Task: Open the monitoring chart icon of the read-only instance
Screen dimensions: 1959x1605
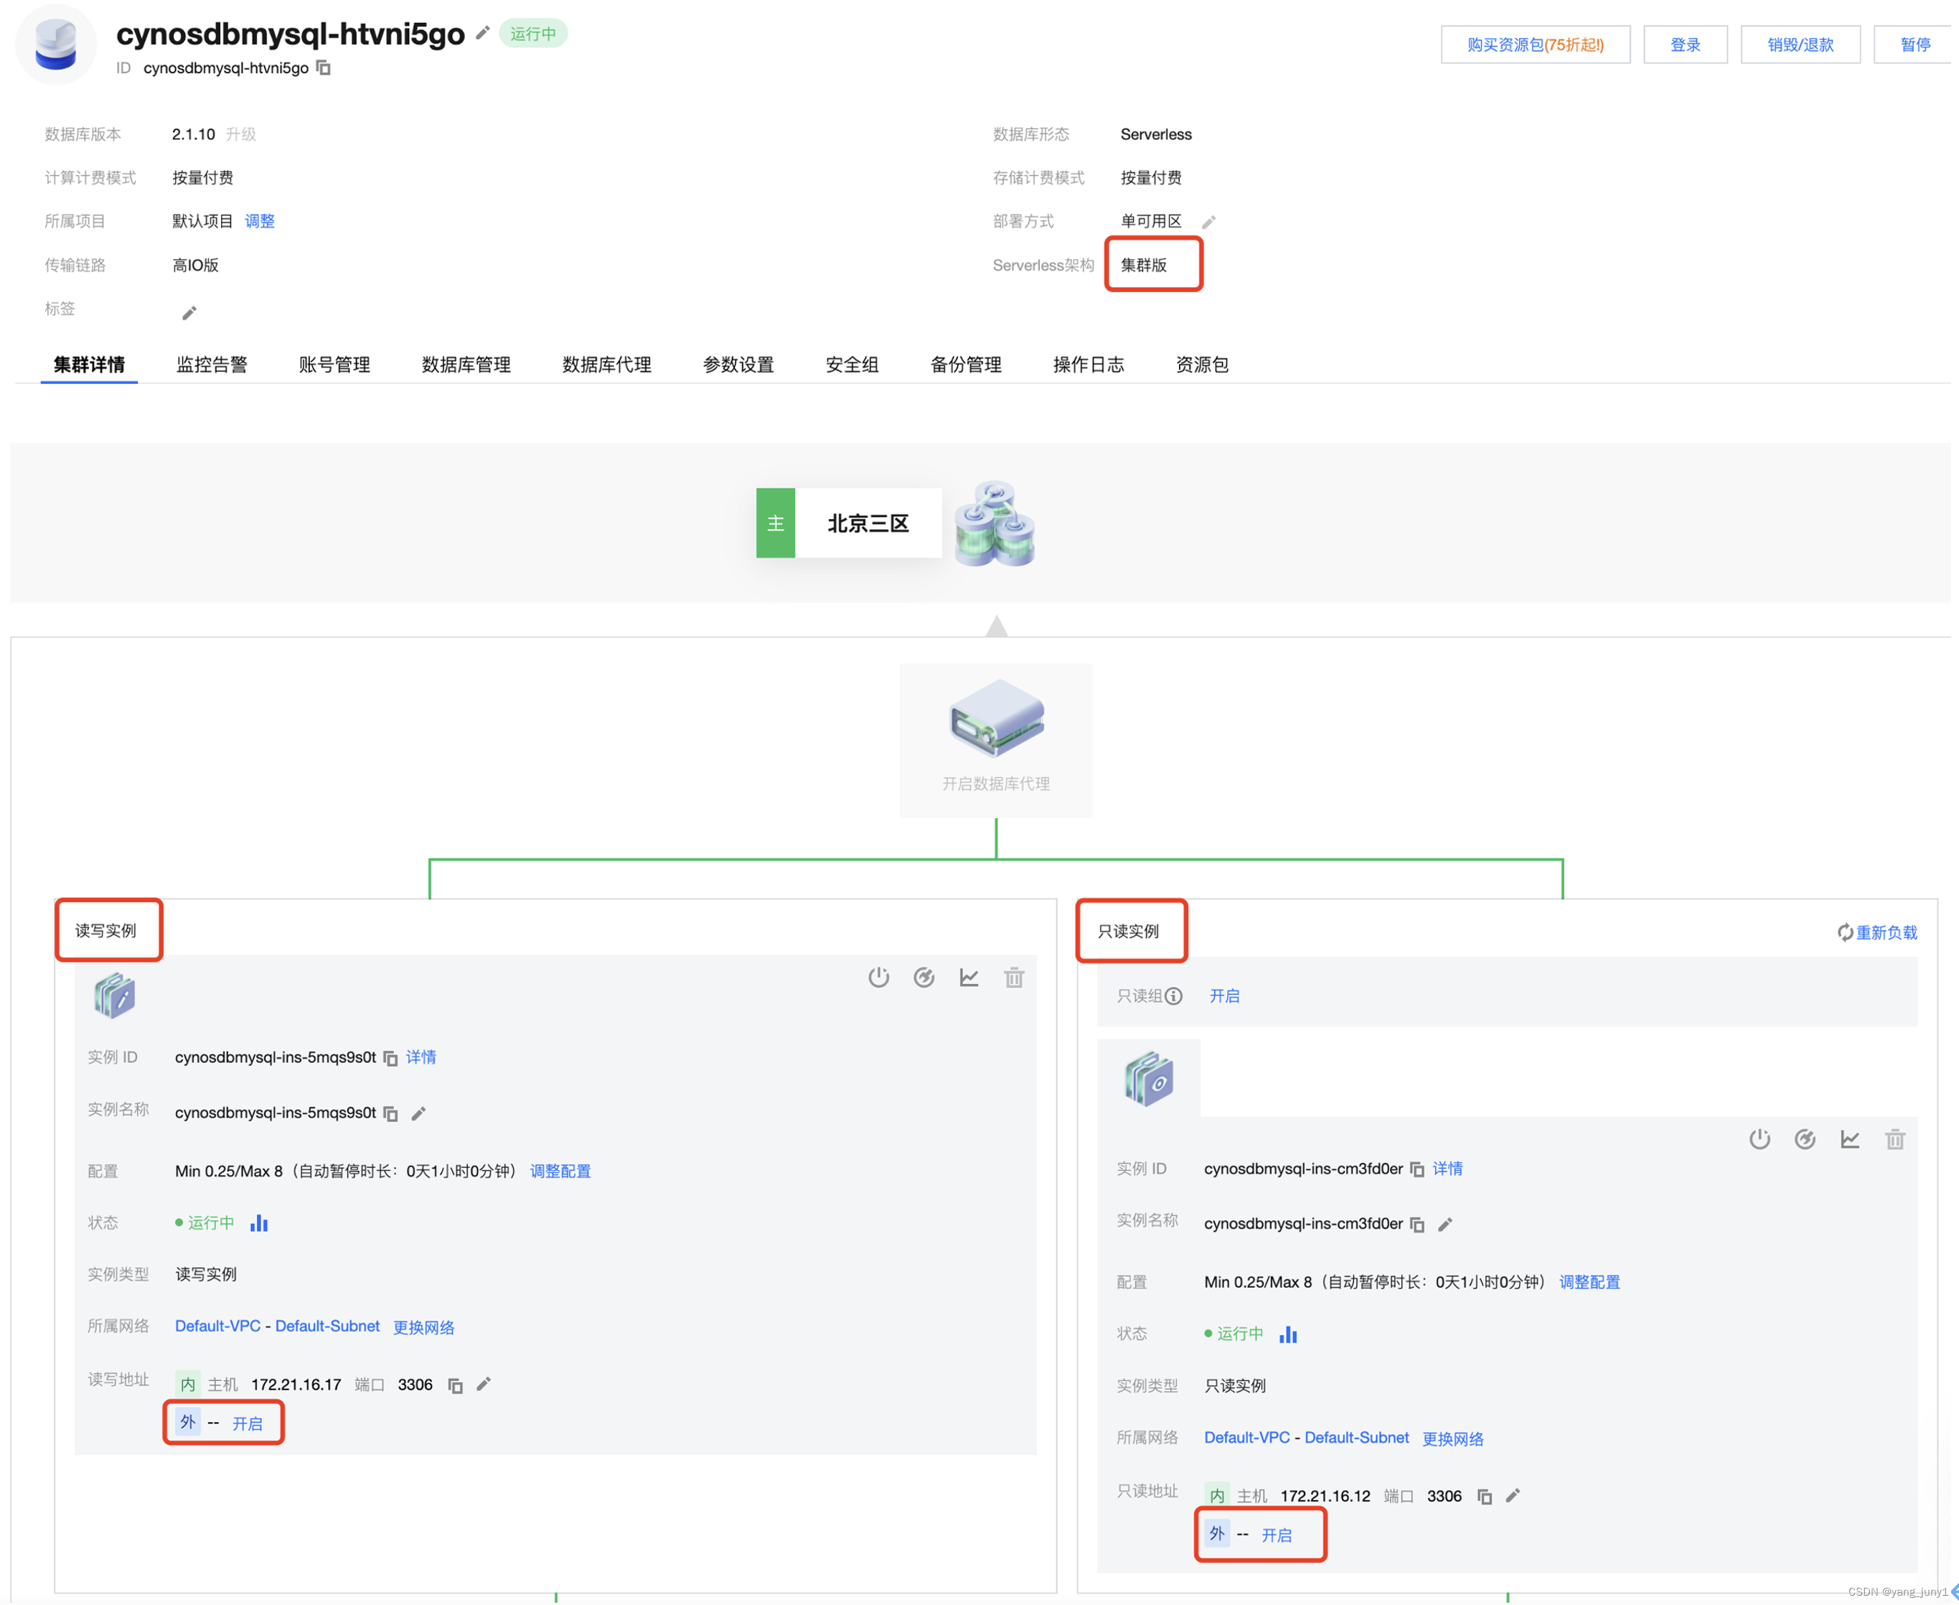Action: (x=1851, y=1139)
